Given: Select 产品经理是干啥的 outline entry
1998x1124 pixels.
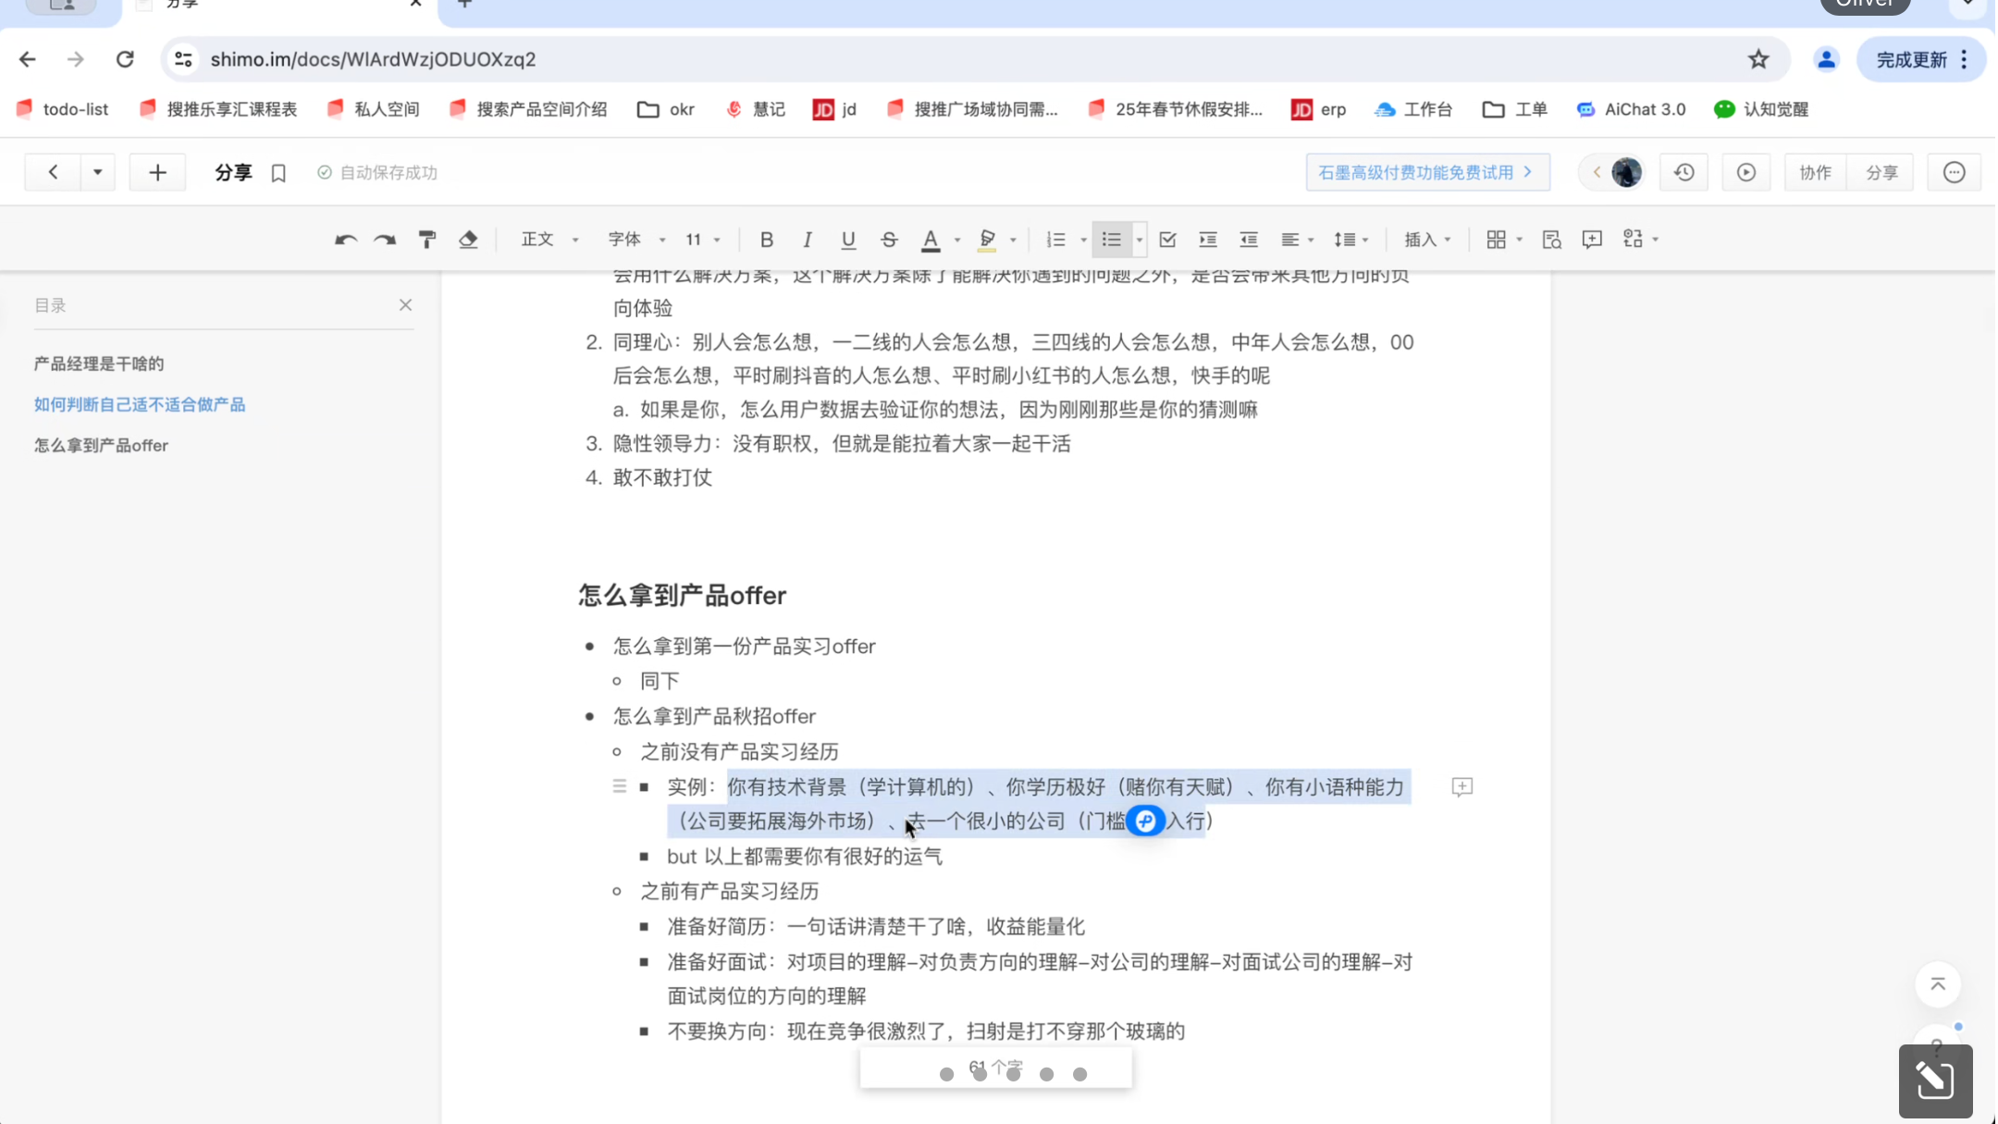Looking at the screenshot, I should click(x=99, y=364).
